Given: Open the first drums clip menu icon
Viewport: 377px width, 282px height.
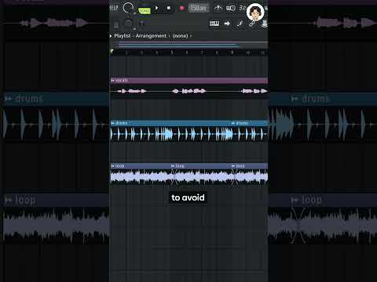Looking at the screenshot, I should (x=113, y=123).
